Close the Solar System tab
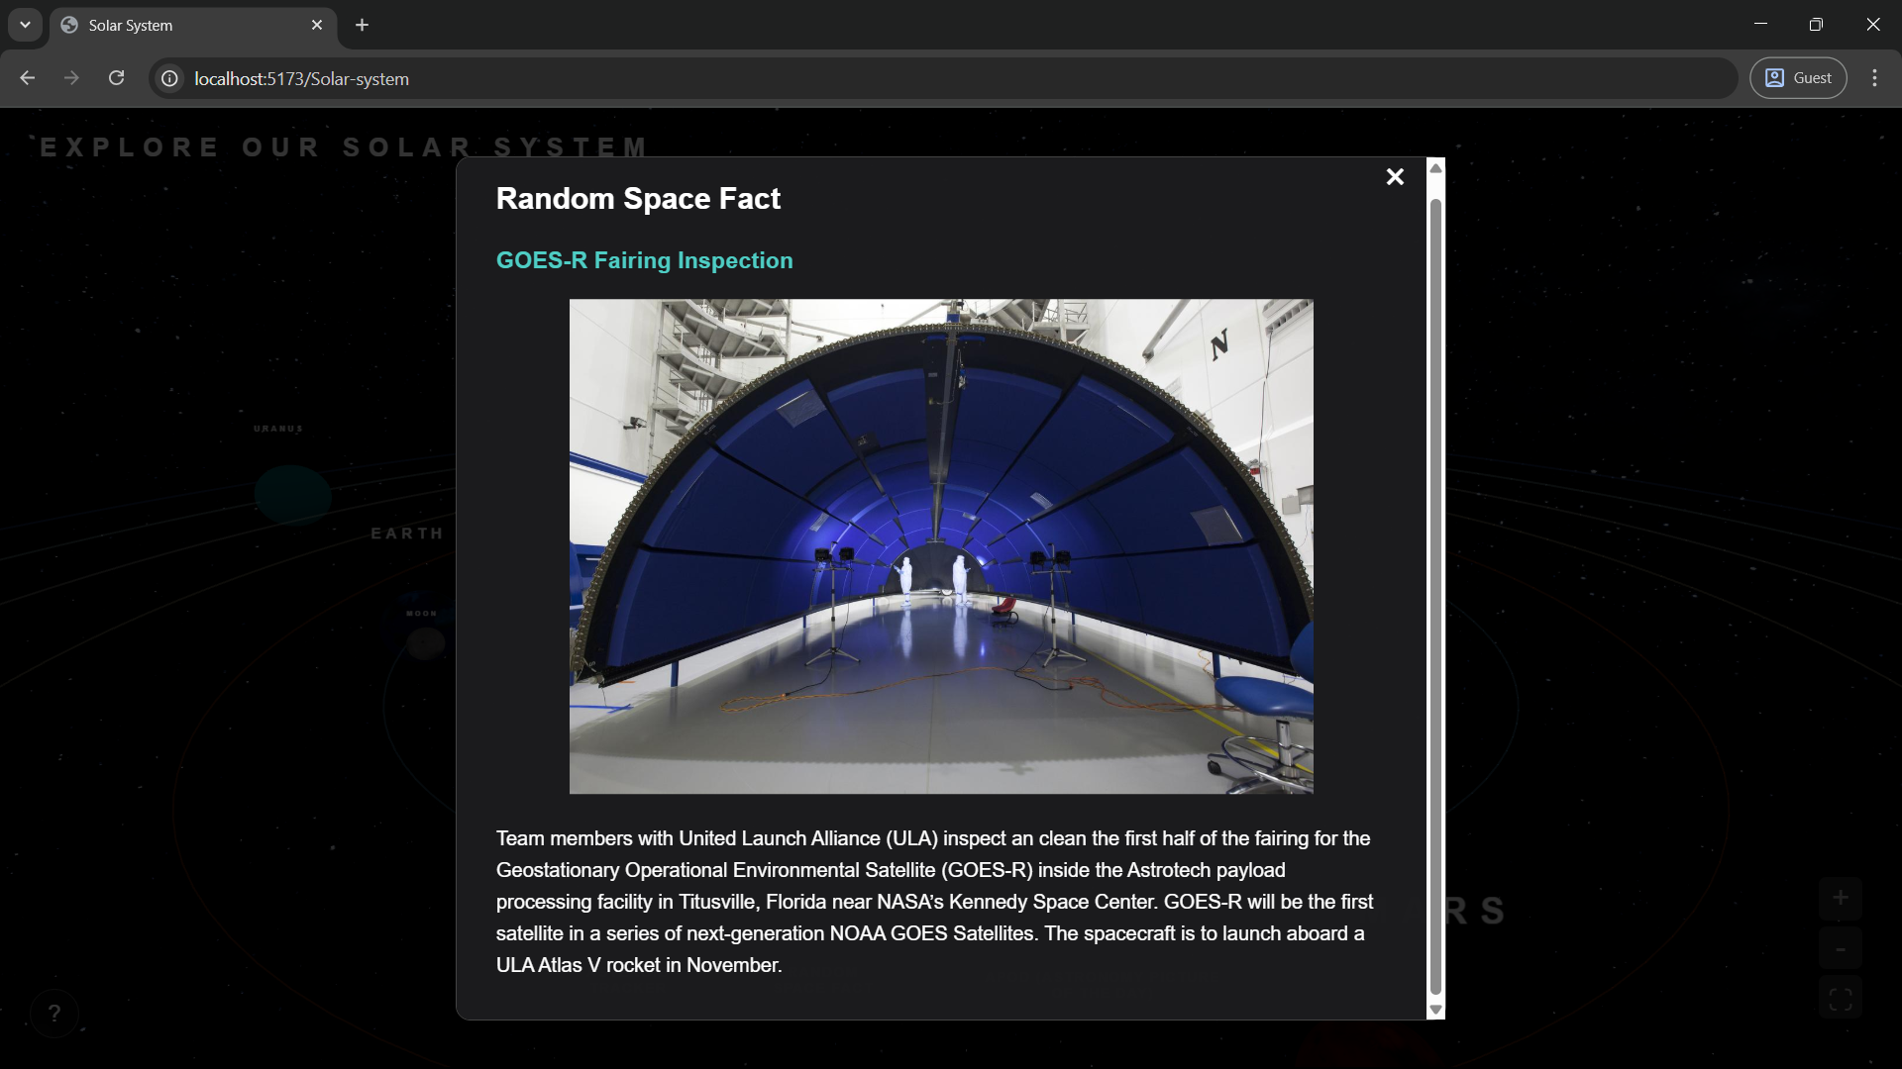Image resolution: width=1902 pixels, height=1069 pixels. (317, 25)
